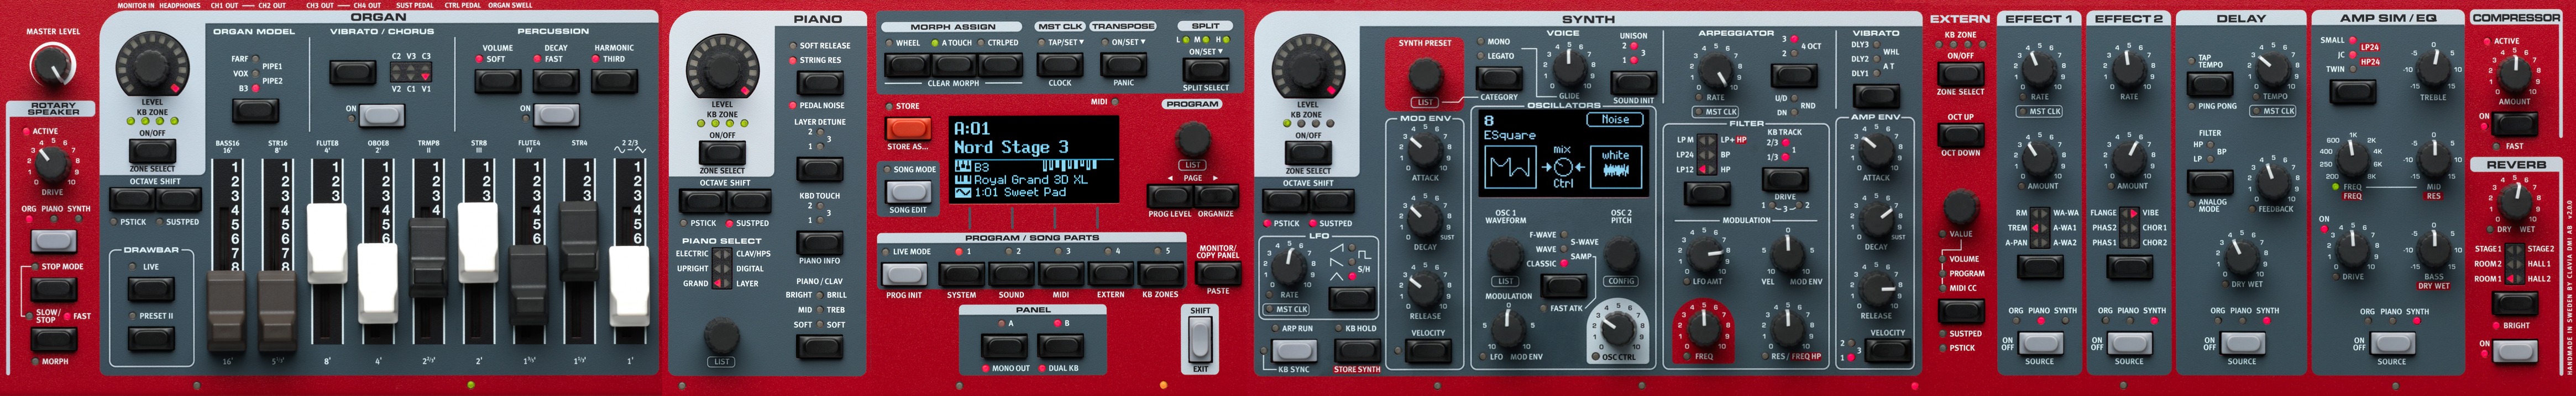2576x396 pixels.
Task: Click the Page right Organize button
Action: [x=1216, y=195]
